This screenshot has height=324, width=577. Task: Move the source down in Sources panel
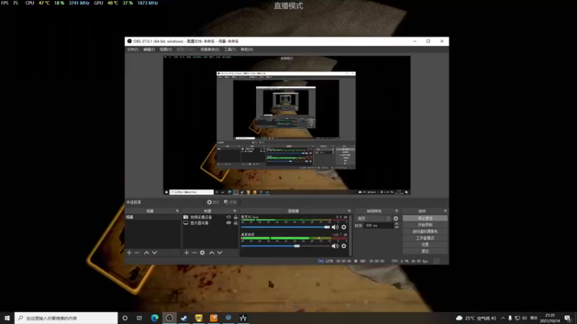pos(220,253)
